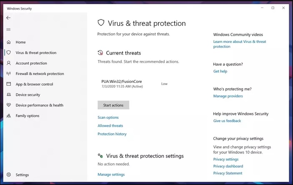Image resolution: width=293 pixels, height=185 pixels.
Task: Click the Firewall & network protection antenna icon
Action: tap(9, 73)
